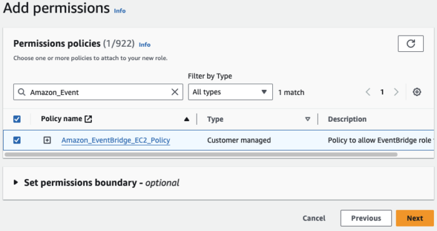Clear the search field with X icon
Image resolution: width=437 pixels, height=231 pixels.
click(175, 92)
